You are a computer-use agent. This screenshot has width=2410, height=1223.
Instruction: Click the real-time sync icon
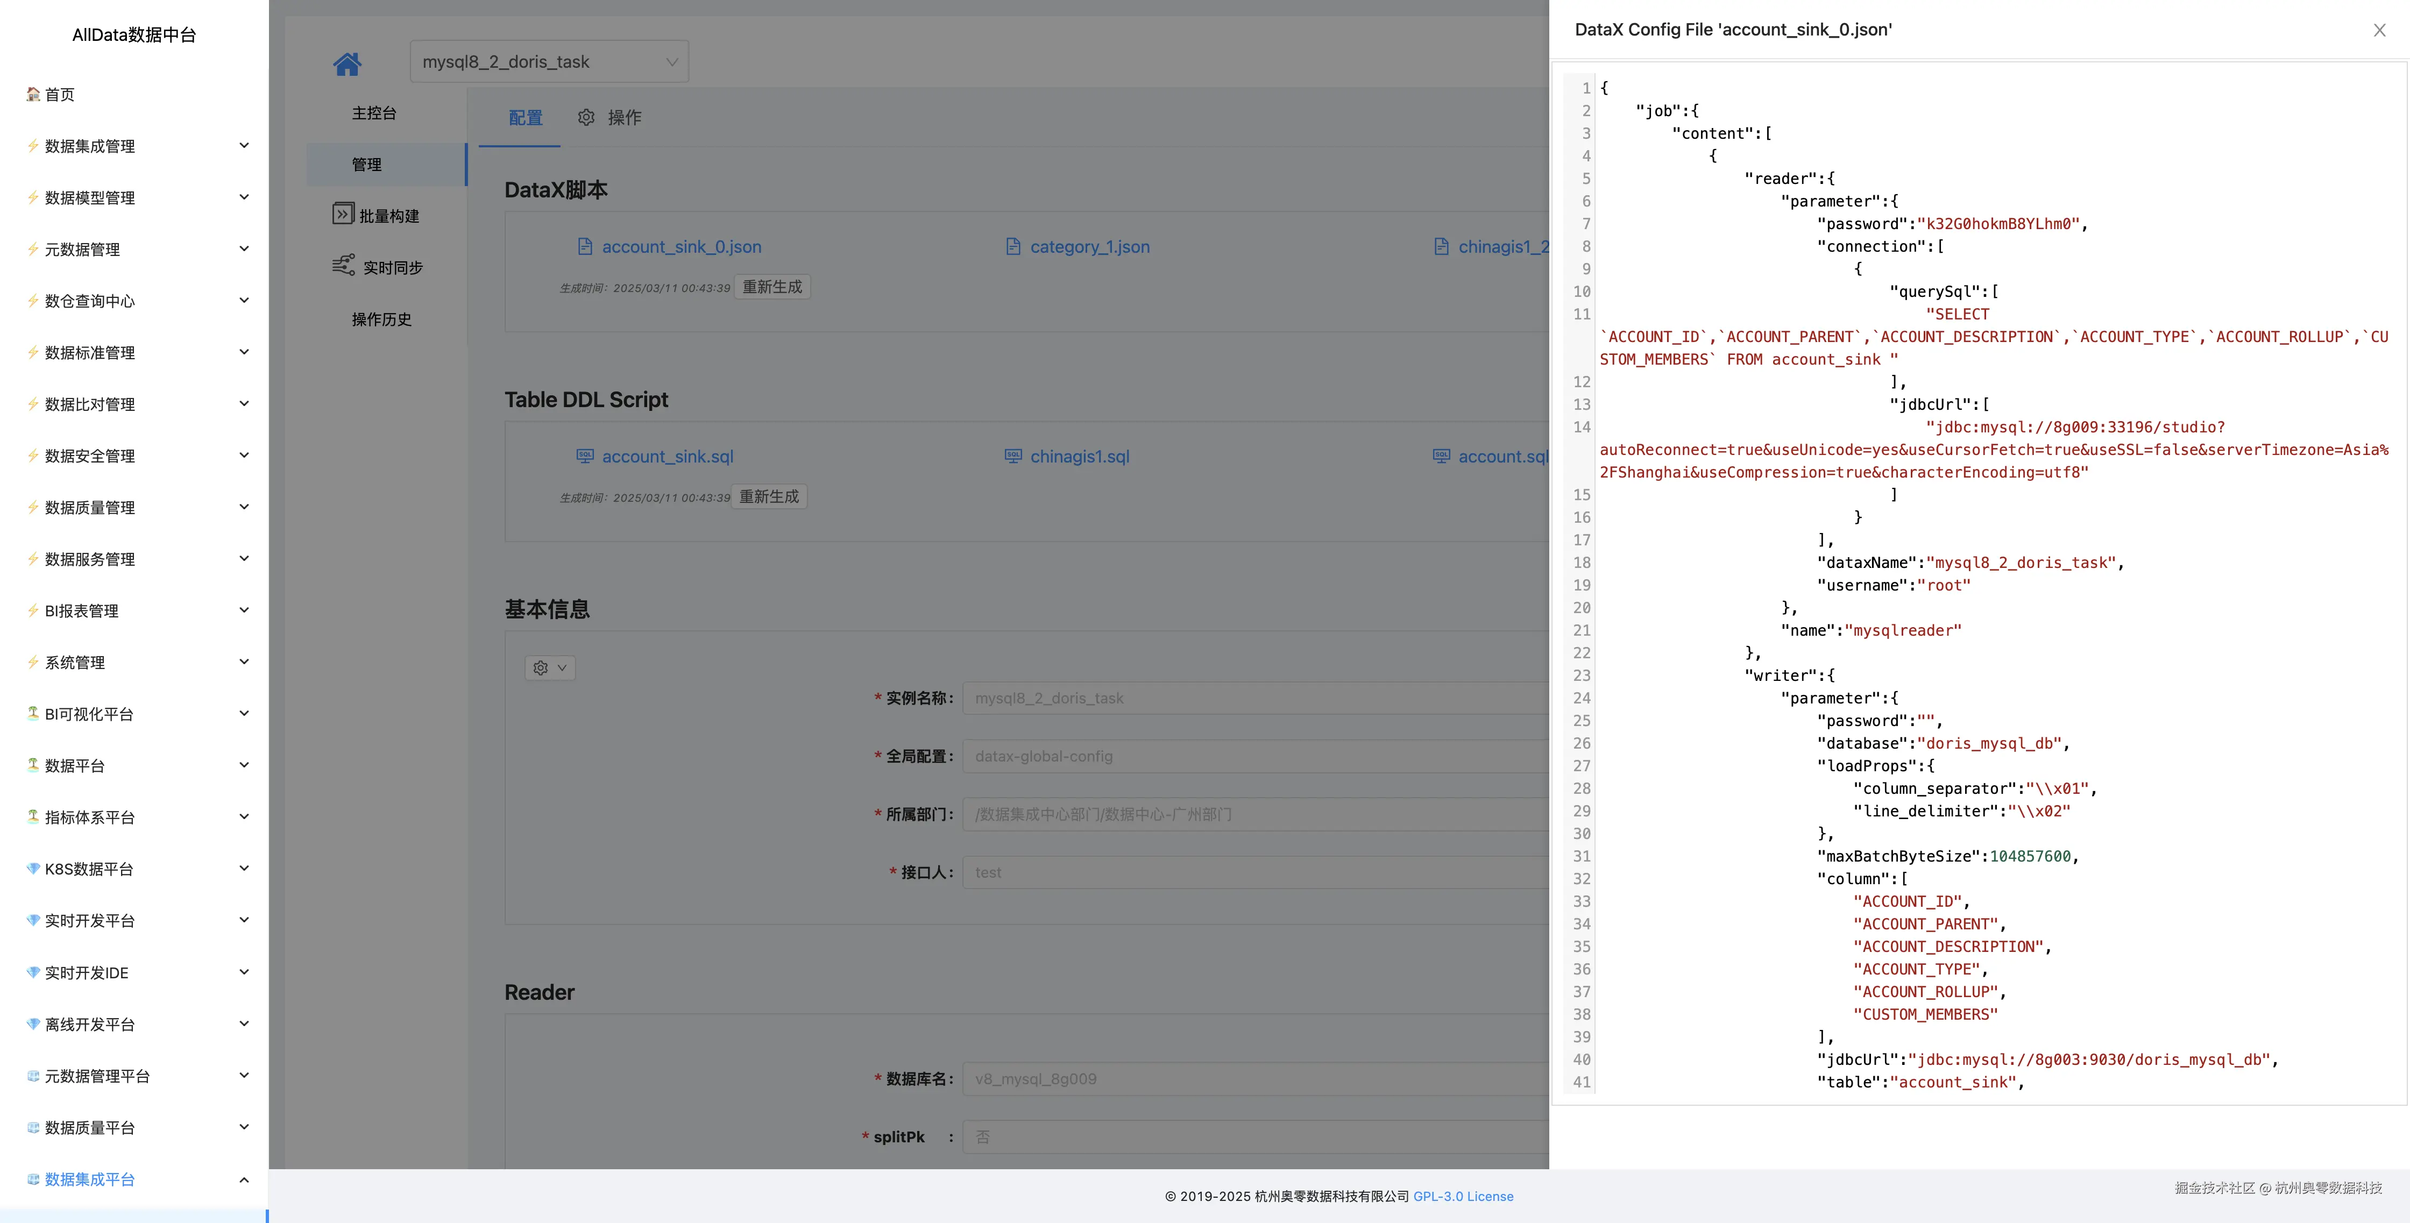tap(343, 266)
